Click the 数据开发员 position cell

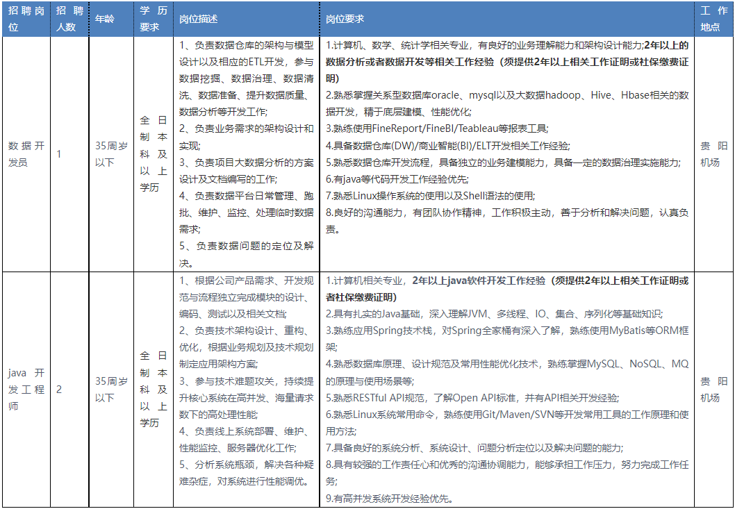pyautogui.click(x=26, y=154)
